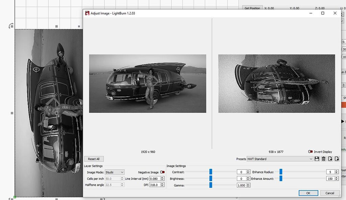Click the dithered result preview thumbnail
The width and height of the screenshot is (346, 200).
(x=277, y=84)
